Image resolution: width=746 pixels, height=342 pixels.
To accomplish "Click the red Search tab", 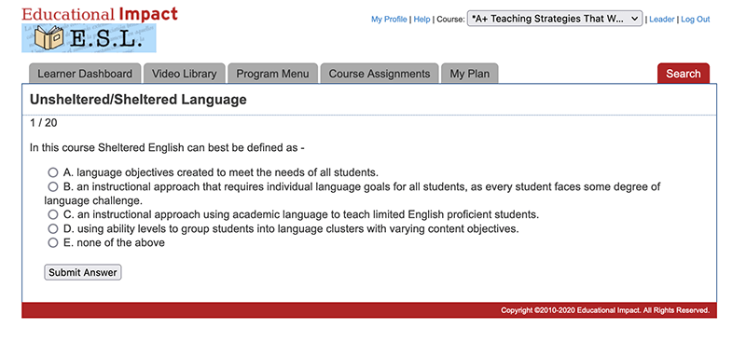I will pos(684,74).
